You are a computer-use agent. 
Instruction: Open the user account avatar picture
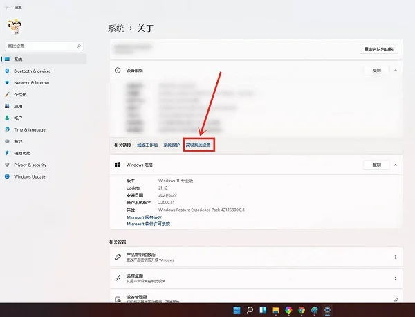[x=15, y=27]
